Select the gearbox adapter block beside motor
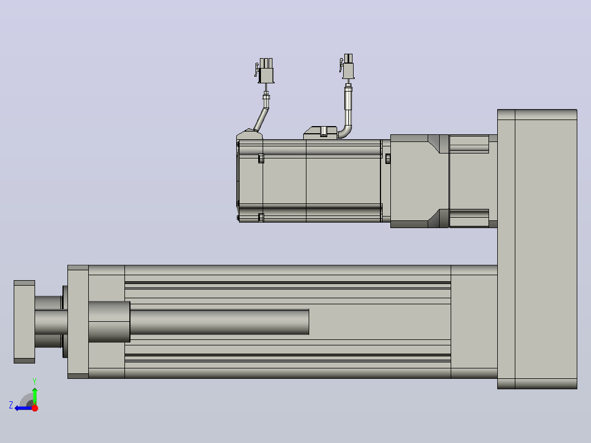 pyautogui.click(x=419, y=181)
